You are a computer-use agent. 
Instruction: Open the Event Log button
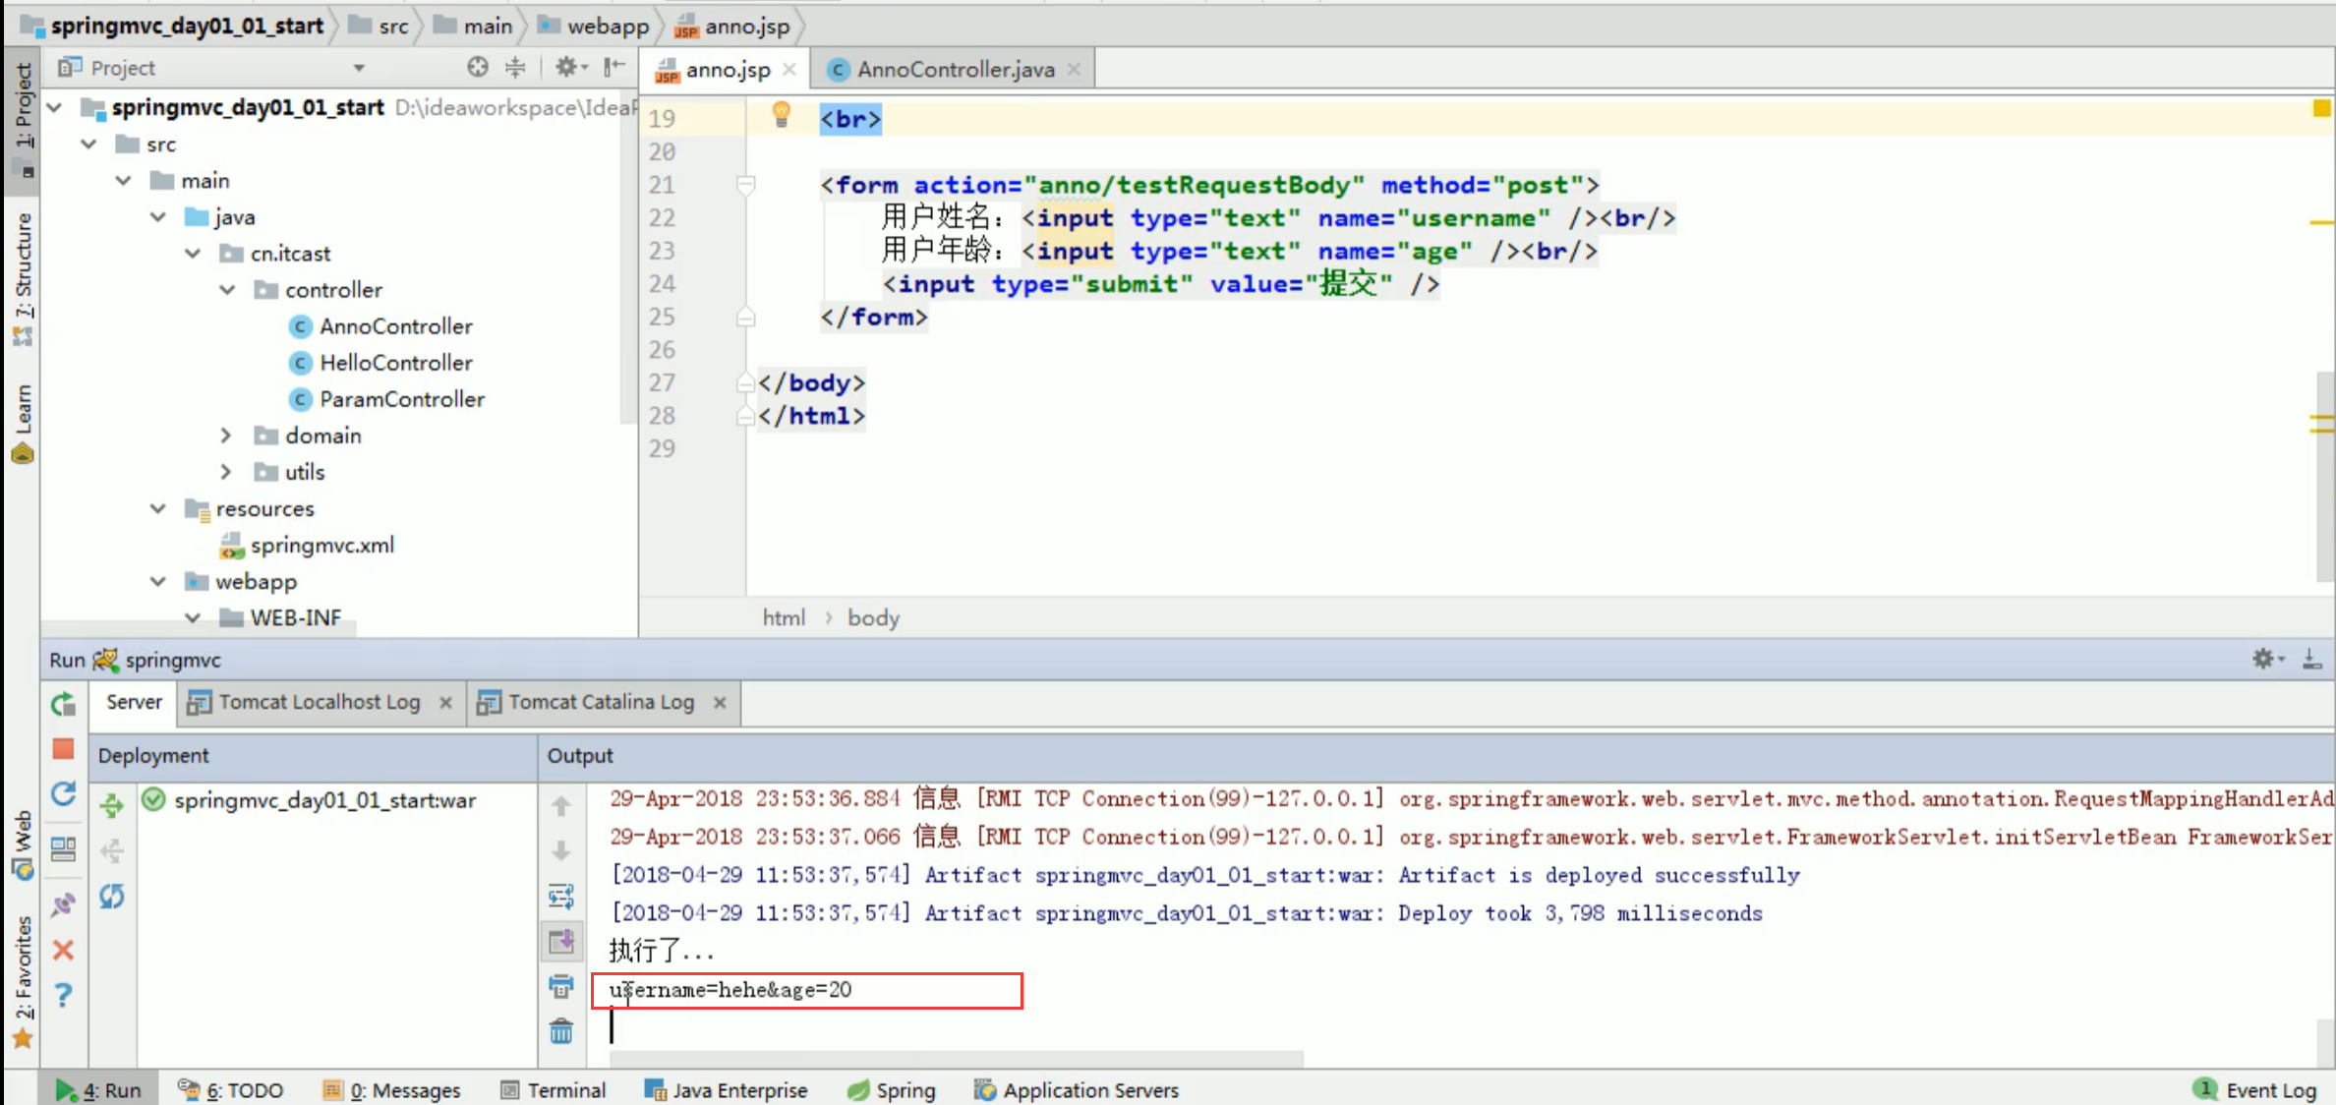tap(2257, 1090)
